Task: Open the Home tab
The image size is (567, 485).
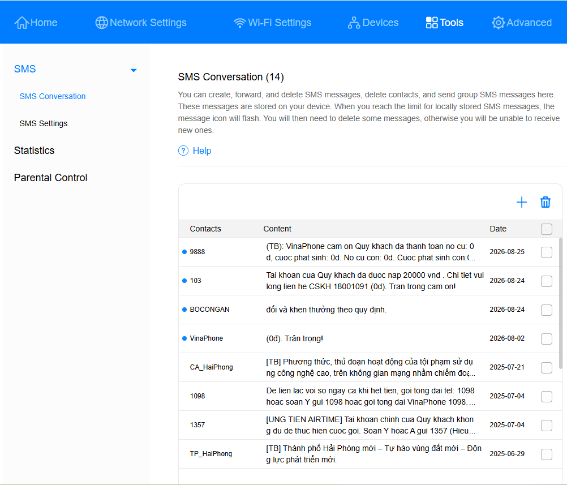Action: (x=36, y=23)
